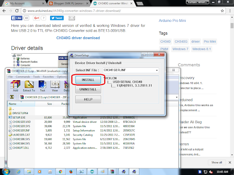Screen dimensions: 234x175
Task: Select the CH341SER.VXD file
Action: 20,122
